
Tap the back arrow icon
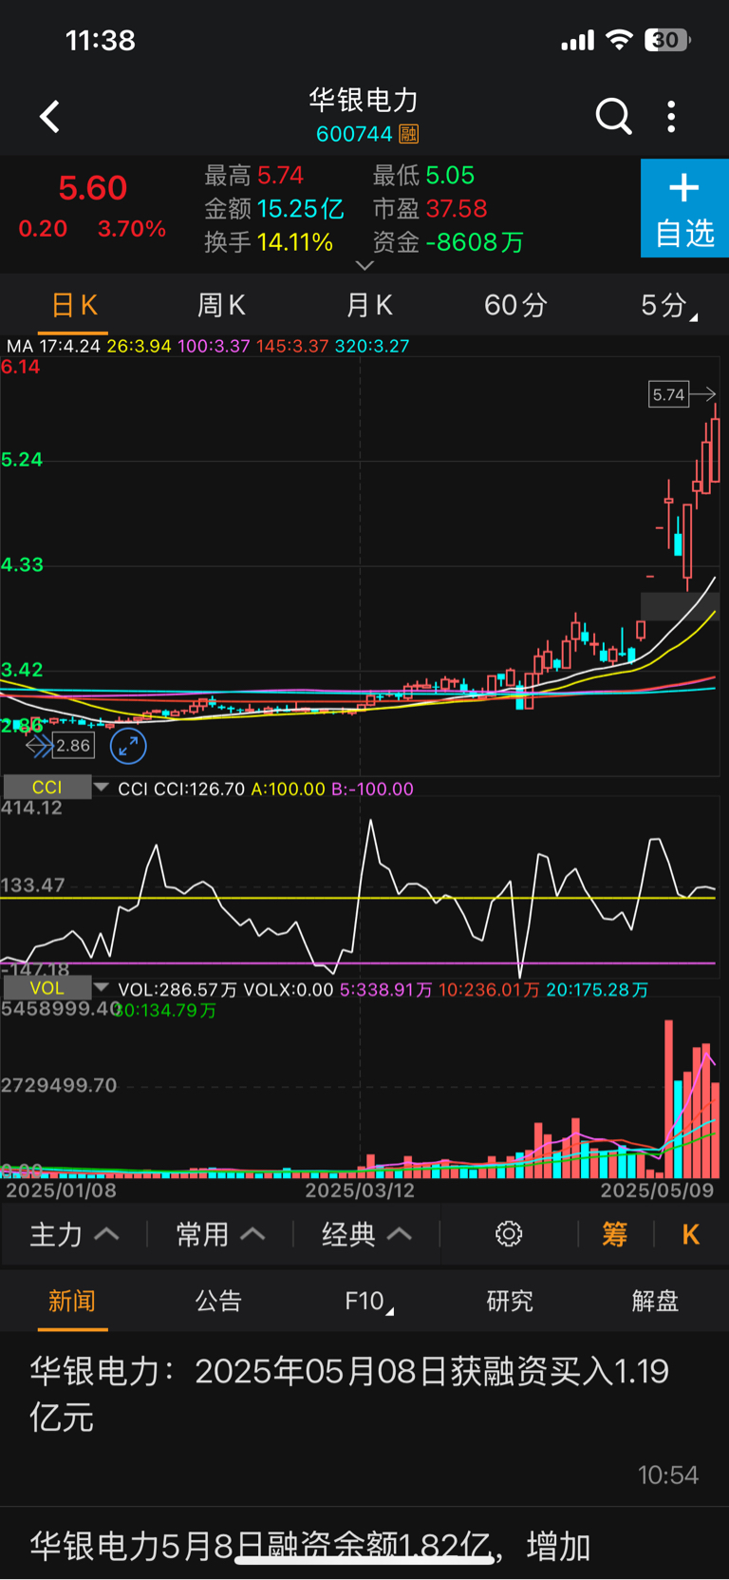[x=49, y=117]
